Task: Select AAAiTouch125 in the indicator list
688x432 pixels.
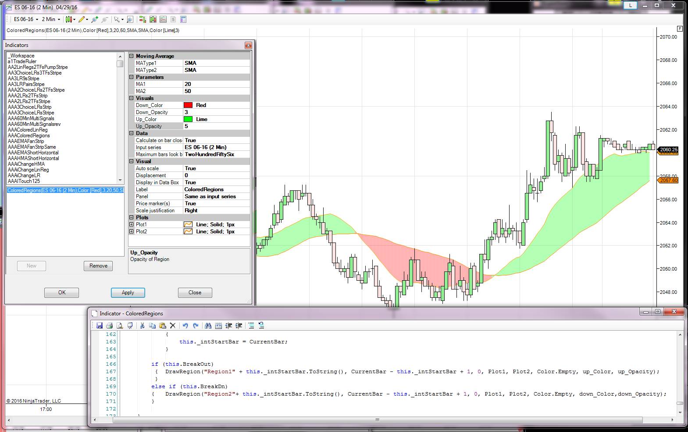Action: coord(24,181)
